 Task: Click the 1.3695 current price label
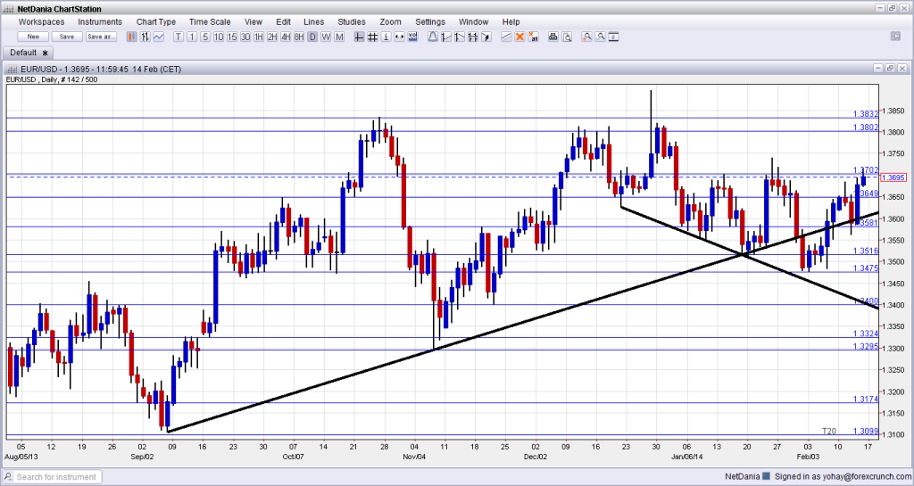[x=893, y=177]
